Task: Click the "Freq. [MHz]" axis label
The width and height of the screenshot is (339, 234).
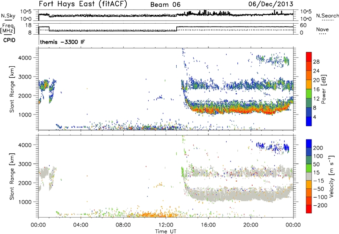Action: pyautogui.click(x=8, y=28)
